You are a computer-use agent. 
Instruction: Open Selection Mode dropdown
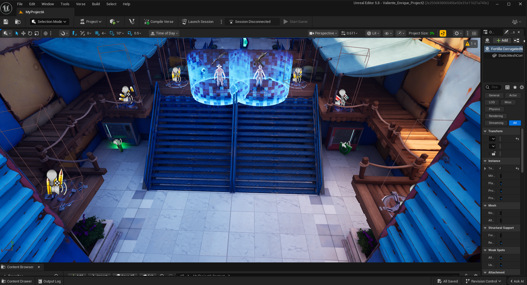[x=49, y=22]
